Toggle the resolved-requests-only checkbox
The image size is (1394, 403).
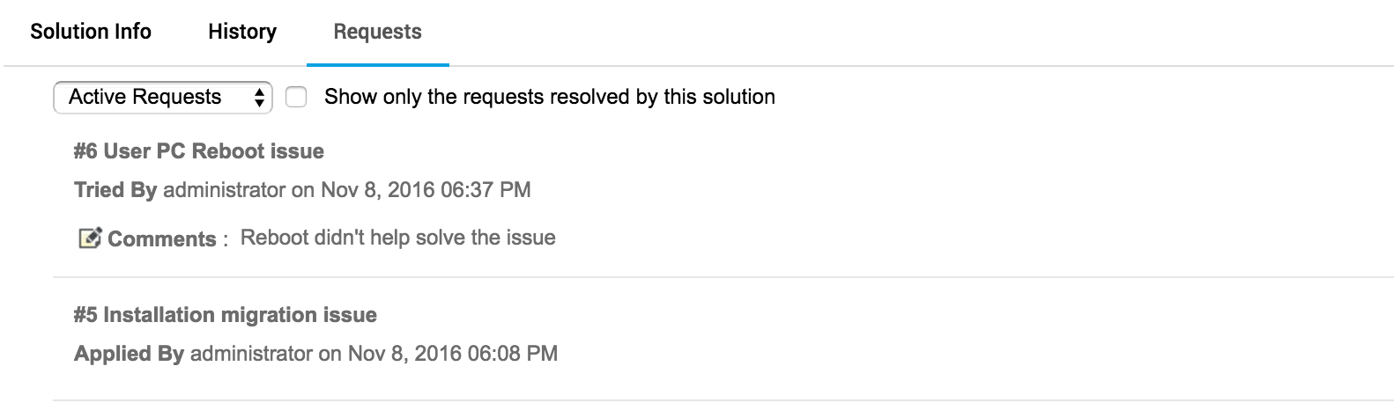296,97
